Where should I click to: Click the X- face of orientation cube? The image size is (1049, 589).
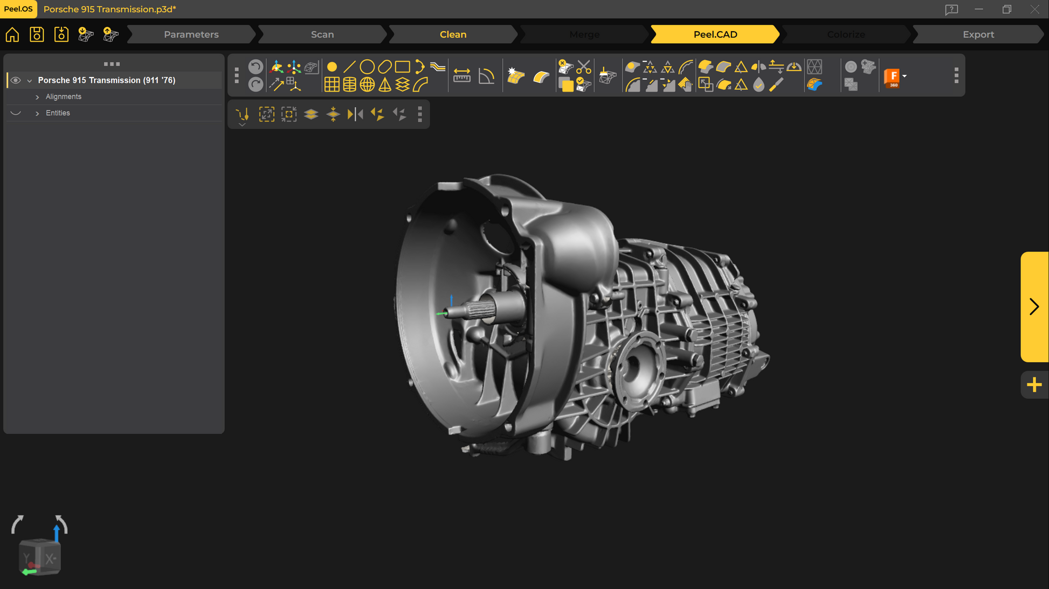click(51, 559)
